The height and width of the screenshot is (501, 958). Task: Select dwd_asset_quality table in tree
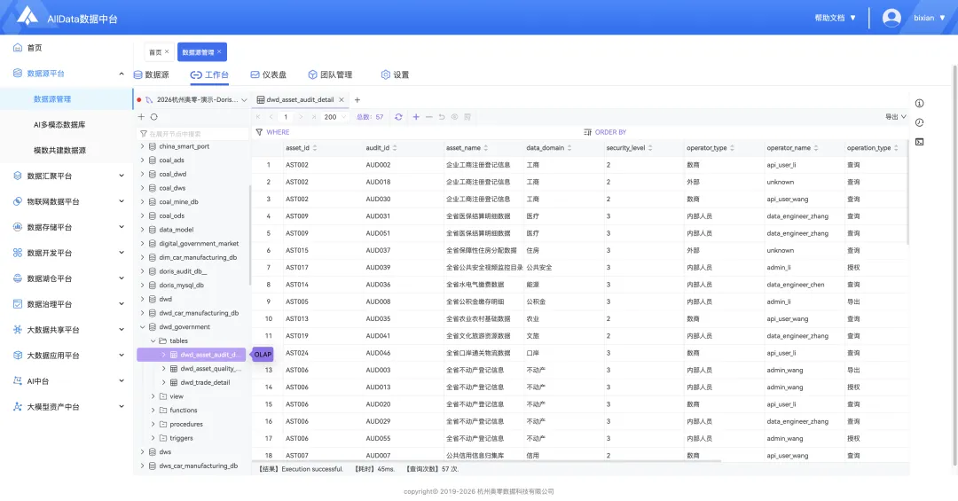(x=211, y=368)
